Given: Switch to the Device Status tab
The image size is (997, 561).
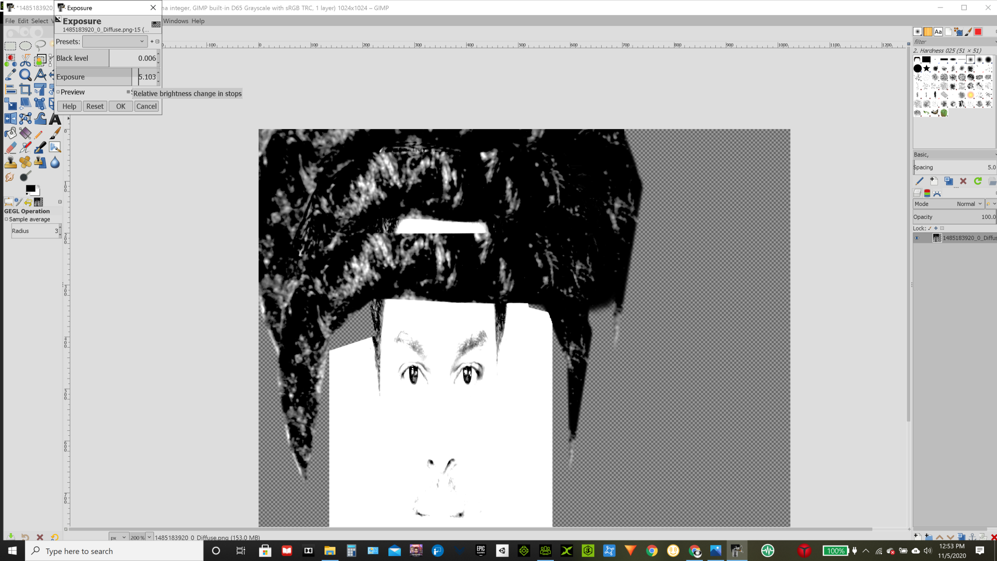Looking at the screenshot, I should click(x=18, y=202).
